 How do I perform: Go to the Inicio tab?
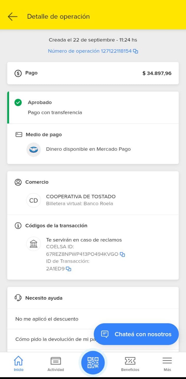coord(19,364)
